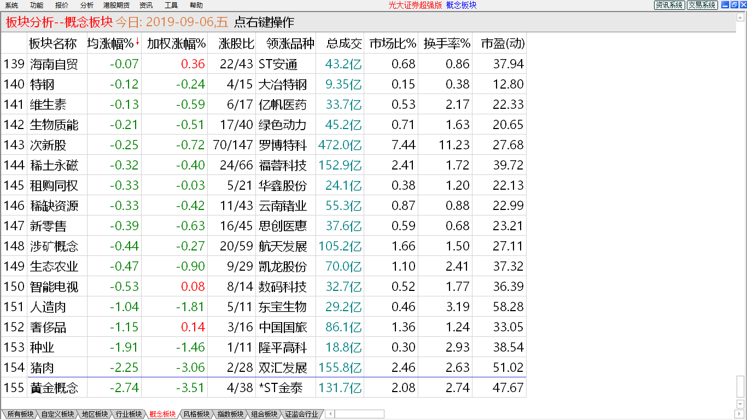Switch to the 风格板块 tab
The height and width of the screenshot is (420, 747).
coord(196,414)
